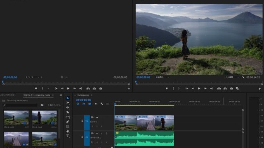Image resolution: width=264 pixels, height=148 pixels.
Task: Select the Selection tool arrow
Action: coord(68,98)
